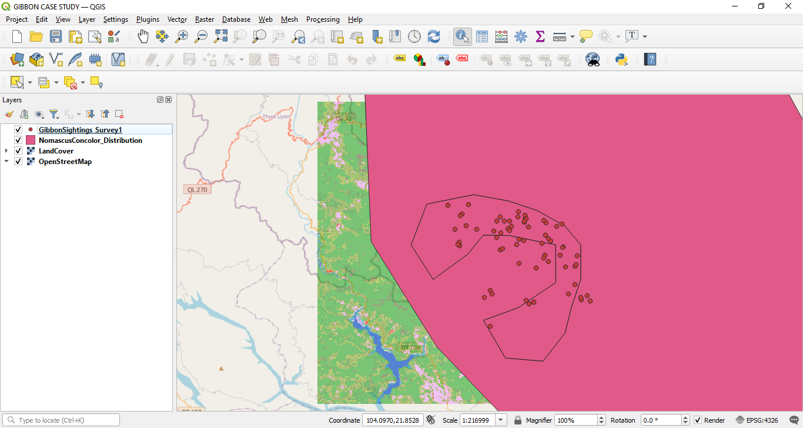The height and width of the screenshot is (428, 803).
Task: Toggle the Render checkbox in status bar
Action: point(698,420)
